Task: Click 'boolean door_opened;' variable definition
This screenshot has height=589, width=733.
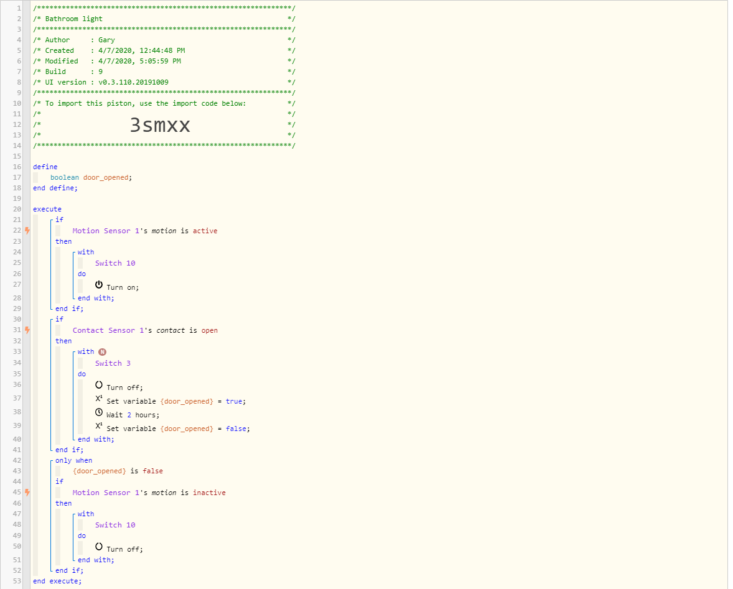Action: point(91,177)
